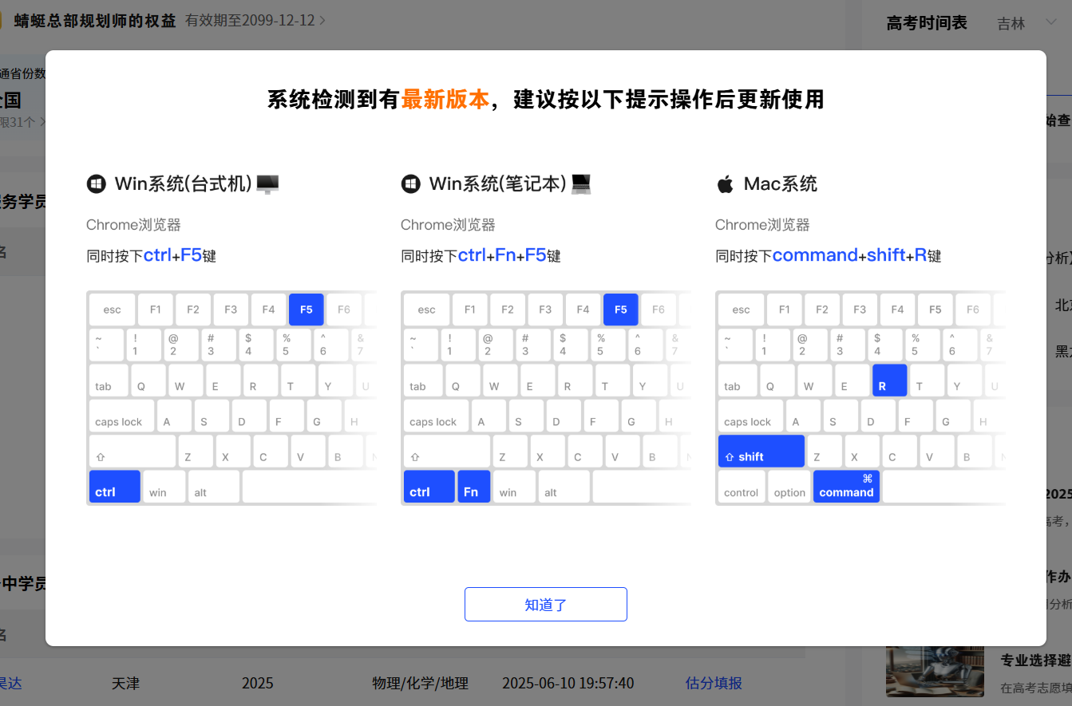Click the Windows logo beside Win系统(笔记本)
This screenshot has width=1072, height=706.
coord(410,183)
